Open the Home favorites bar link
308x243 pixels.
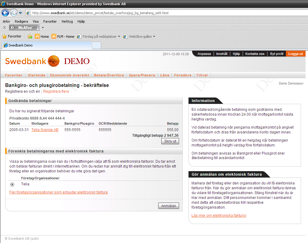click(42, 37)
